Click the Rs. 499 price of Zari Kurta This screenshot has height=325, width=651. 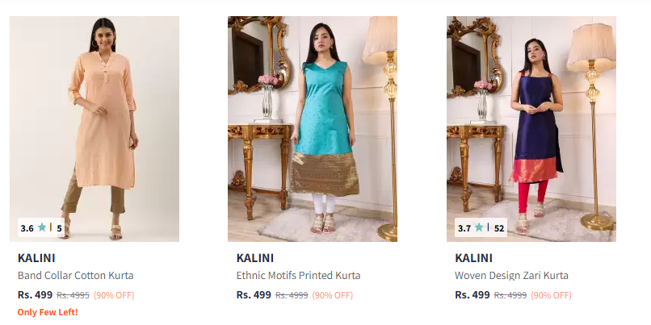(472, 294)
